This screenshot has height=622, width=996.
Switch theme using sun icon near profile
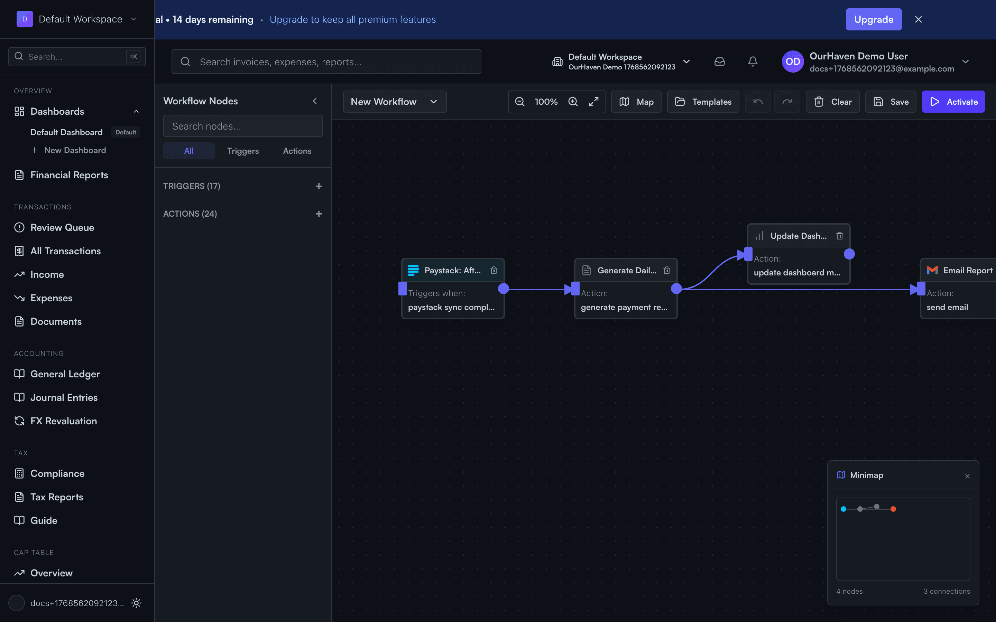pyautogui.click(x=136, y=603)
